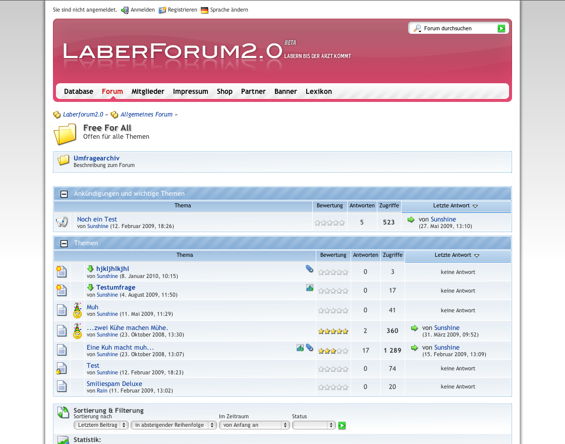This screenshot has width=565, height=444.
Task: Open the in absteigender Reihenfolge dropdown
Action: tap(174, 425)
